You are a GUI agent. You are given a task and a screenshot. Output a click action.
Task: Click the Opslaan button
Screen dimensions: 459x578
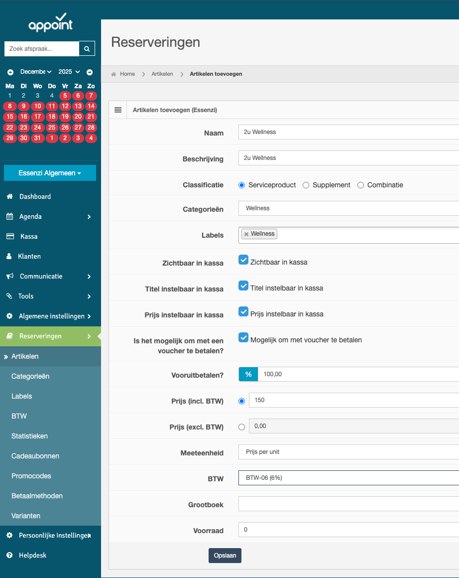pyautogui.click(x=225, y=556)
